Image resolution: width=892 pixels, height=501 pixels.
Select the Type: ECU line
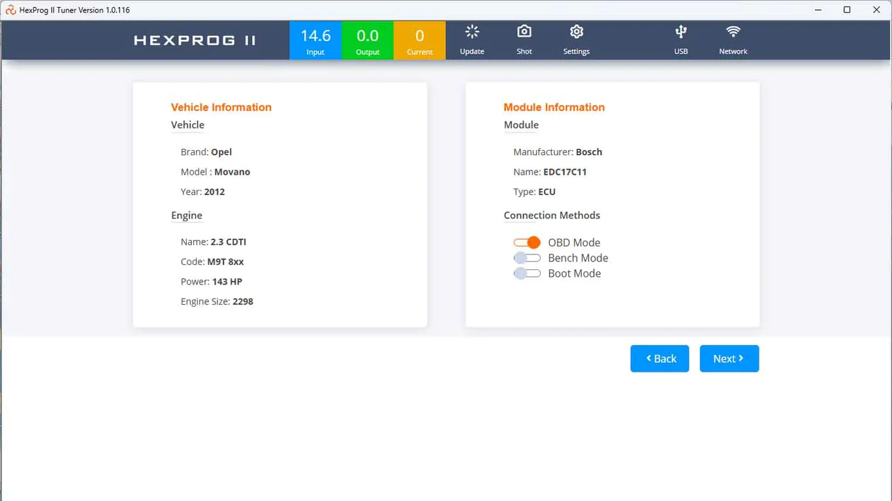[534, 192]
